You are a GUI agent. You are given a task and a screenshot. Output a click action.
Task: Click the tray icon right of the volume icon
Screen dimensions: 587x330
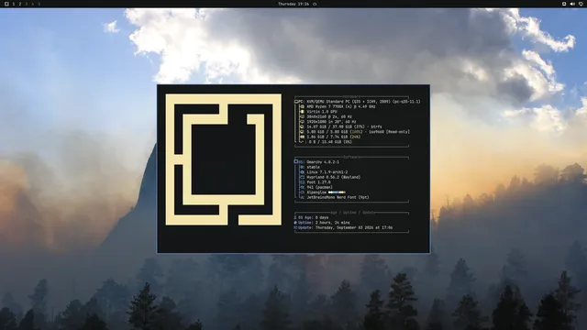pos(581,4)
